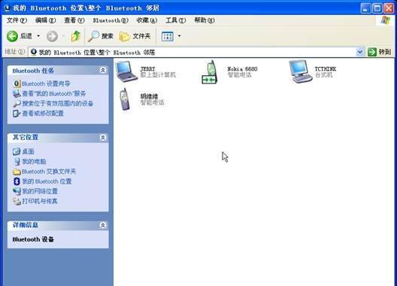Select the TCTHINK desktop computer icon
The image size is (397, 286).
(300, 71)
